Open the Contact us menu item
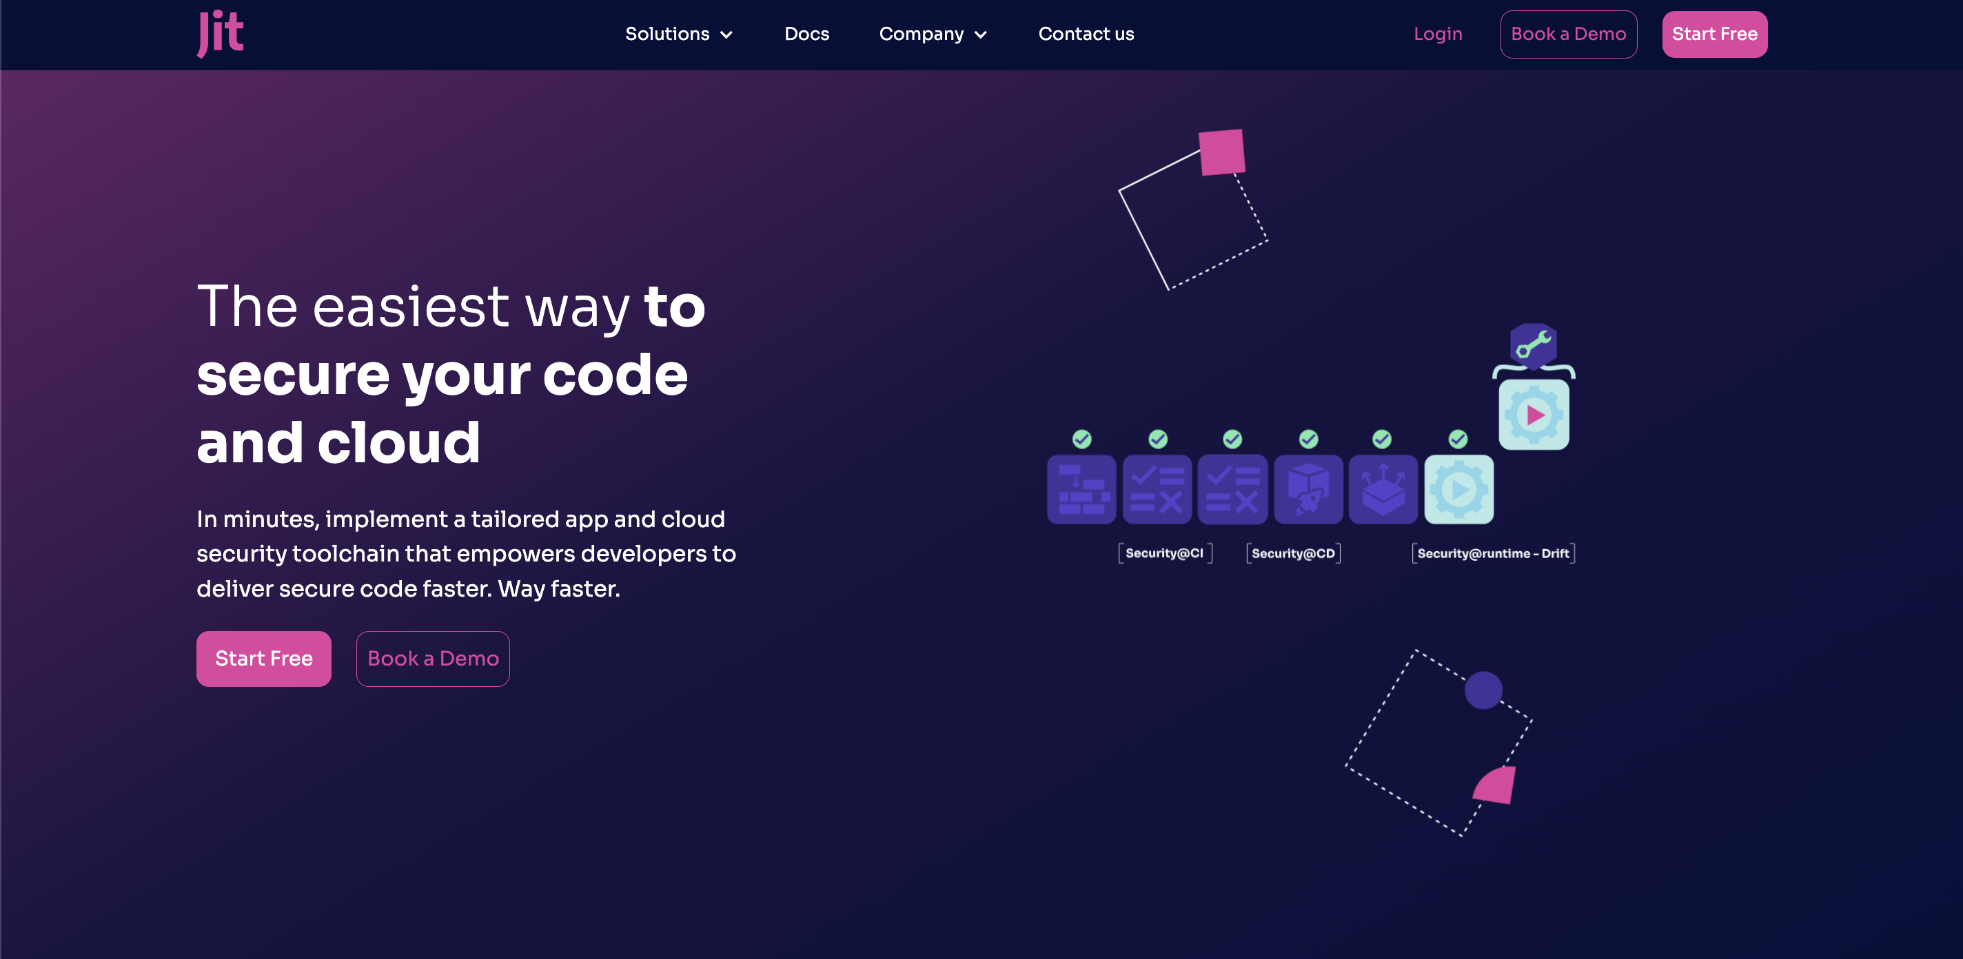Viewport: 1963px width, 959px height. point(1085,34)
